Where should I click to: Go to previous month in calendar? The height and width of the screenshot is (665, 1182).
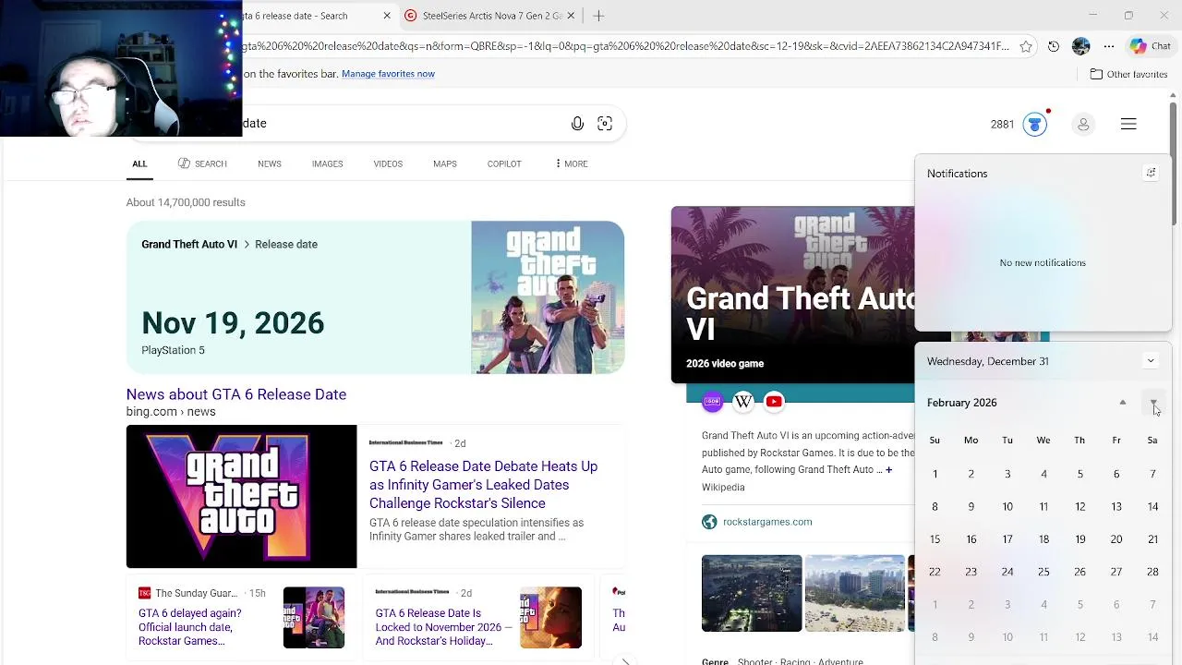click(x=1123, y=403)
